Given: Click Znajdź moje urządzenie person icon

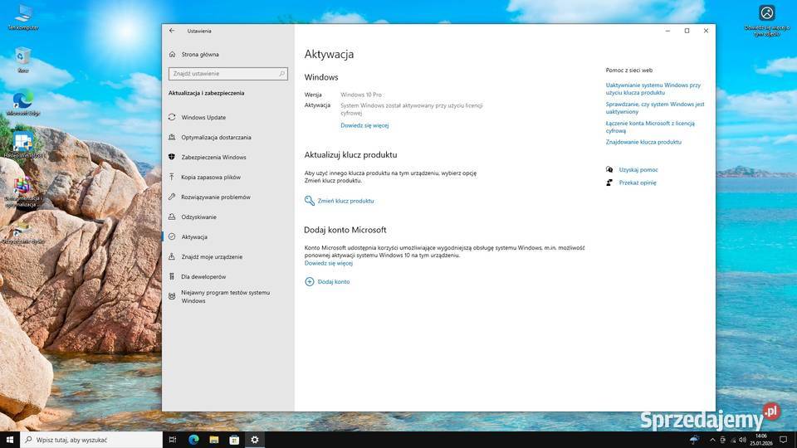Looking at the screenshot, I should point(172,256).
